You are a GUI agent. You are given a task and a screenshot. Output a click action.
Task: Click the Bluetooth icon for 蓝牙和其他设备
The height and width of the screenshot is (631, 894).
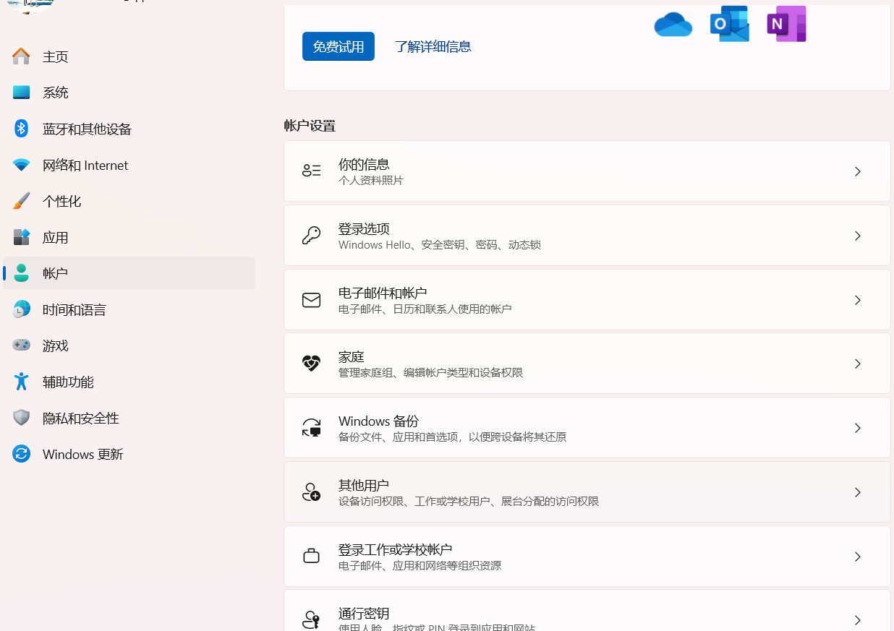pyautogui.click(x=21, y=129)
